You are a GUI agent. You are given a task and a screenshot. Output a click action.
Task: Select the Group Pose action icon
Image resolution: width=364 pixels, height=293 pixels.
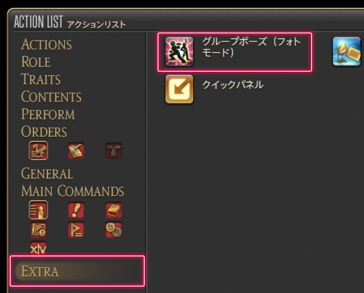point(179,51)
